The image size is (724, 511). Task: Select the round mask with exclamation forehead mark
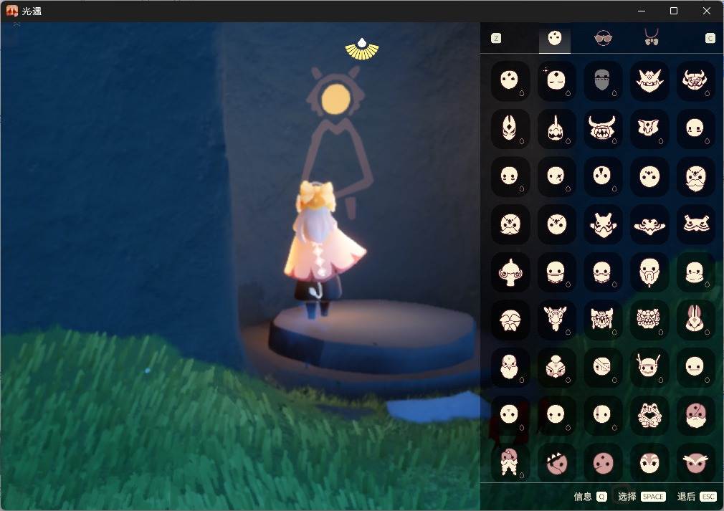602,176
